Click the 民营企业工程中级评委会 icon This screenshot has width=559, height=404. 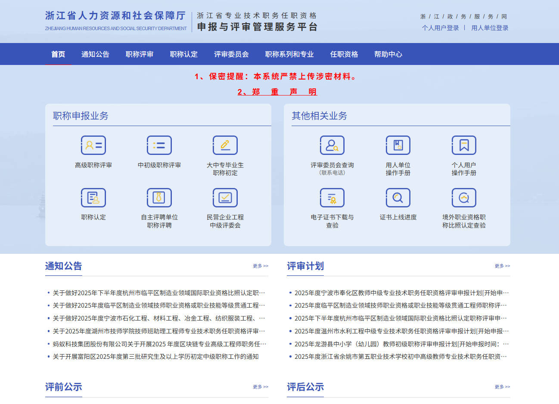tap(225, 198)
